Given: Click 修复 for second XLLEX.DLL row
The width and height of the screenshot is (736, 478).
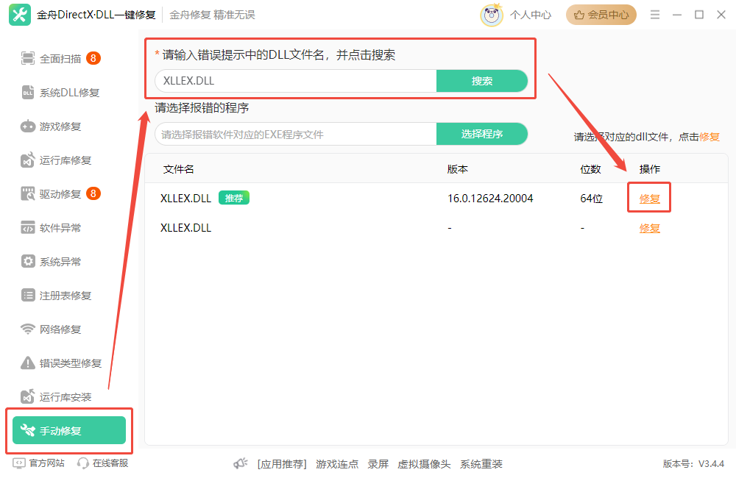Looking at the screenshot, I should [650, 228].
